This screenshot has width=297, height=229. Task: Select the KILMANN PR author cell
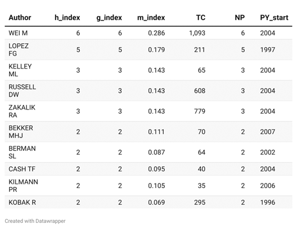coord(23,186)
